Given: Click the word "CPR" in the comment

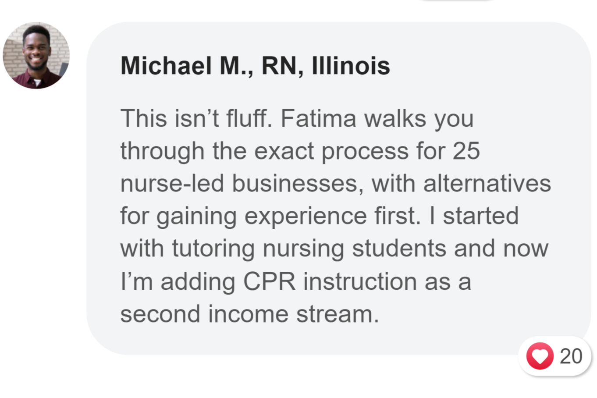Looking at the screenshot, I should 269,281.
